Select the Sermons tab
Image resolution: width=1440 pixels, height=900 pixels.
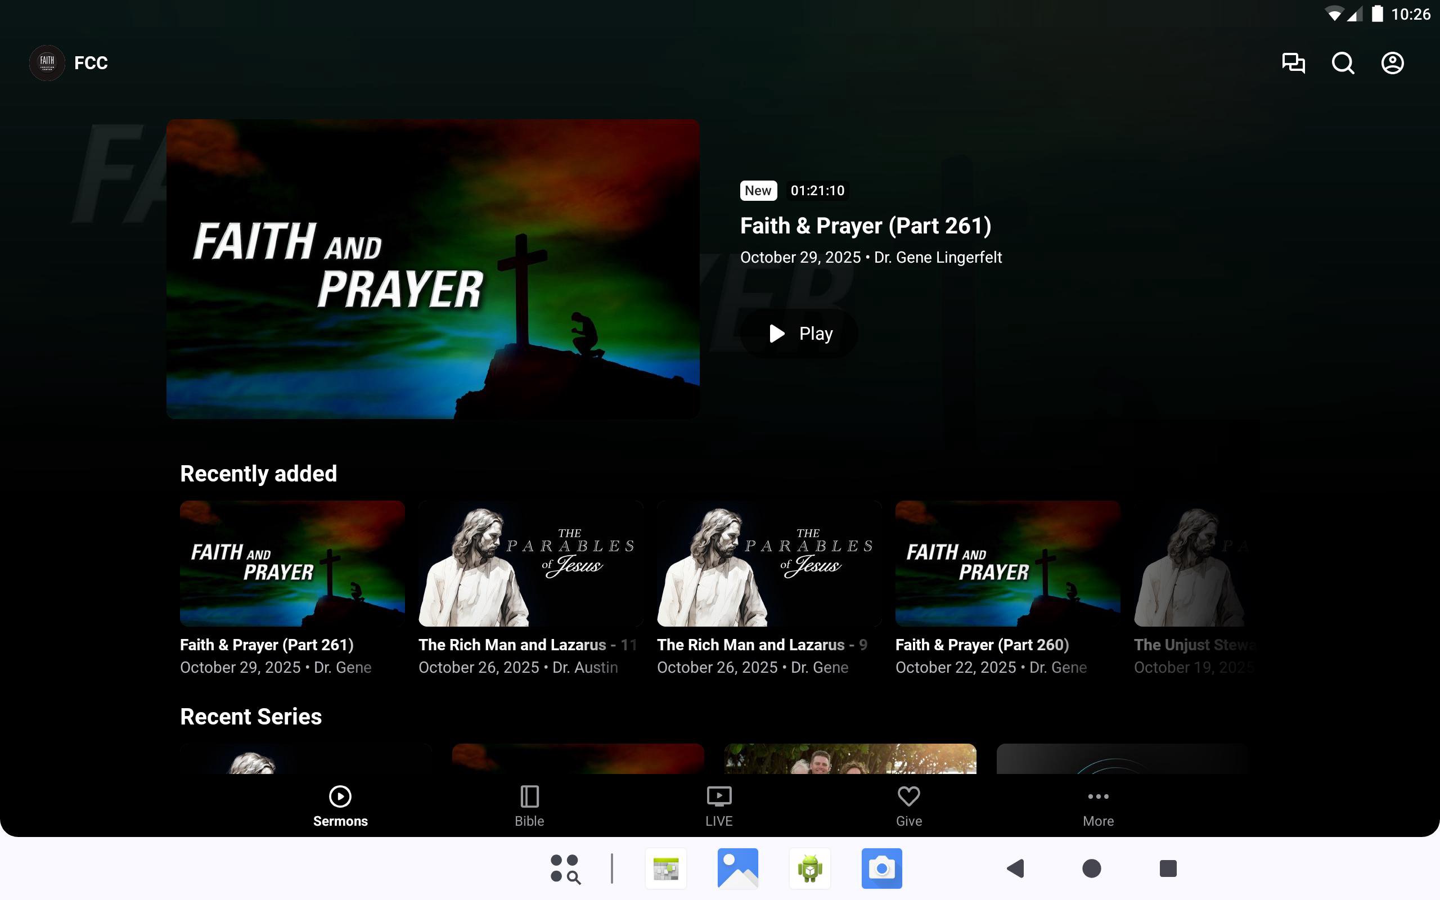tap(340, 806)
